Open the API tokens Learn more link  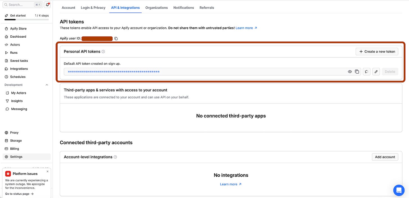point(246,28)
